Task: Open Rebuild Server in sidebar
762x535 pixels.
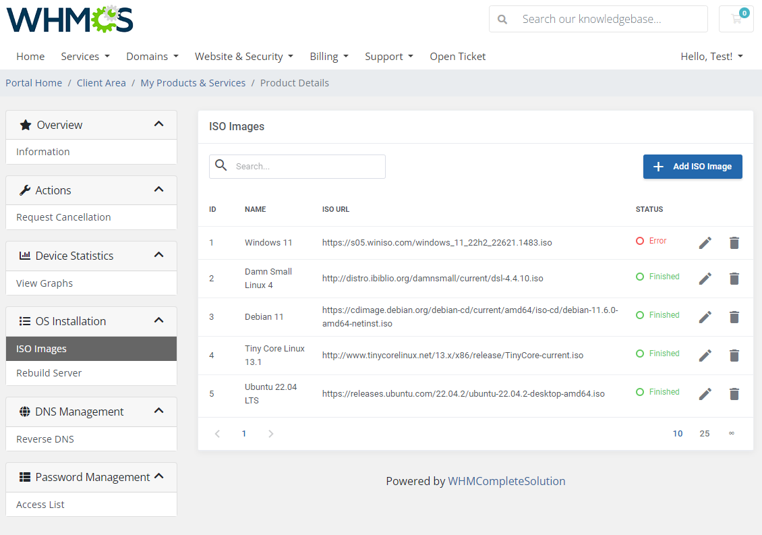Action: [91, 373]
